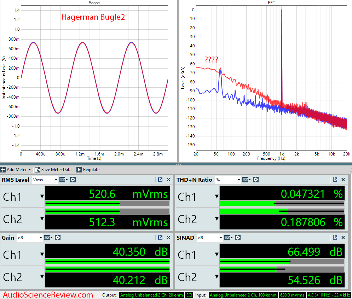Click the RMS Level Ch1 bar graph
The image size is (352, 299).
(x=107, y=204)
